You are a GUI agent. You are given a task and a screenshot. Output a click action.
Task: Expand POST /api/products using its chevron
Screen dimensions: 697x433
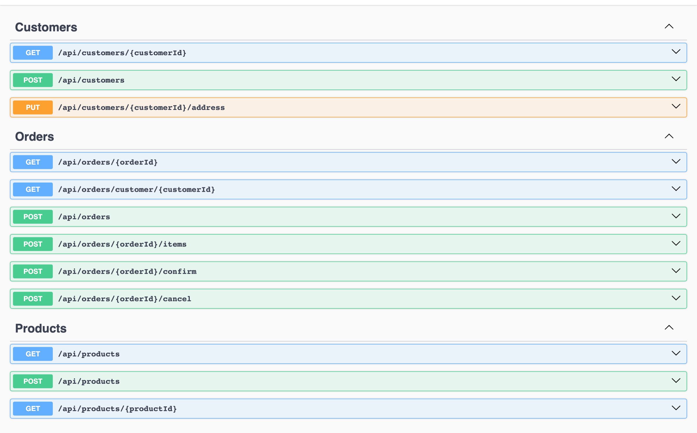[x=676, y=381]
